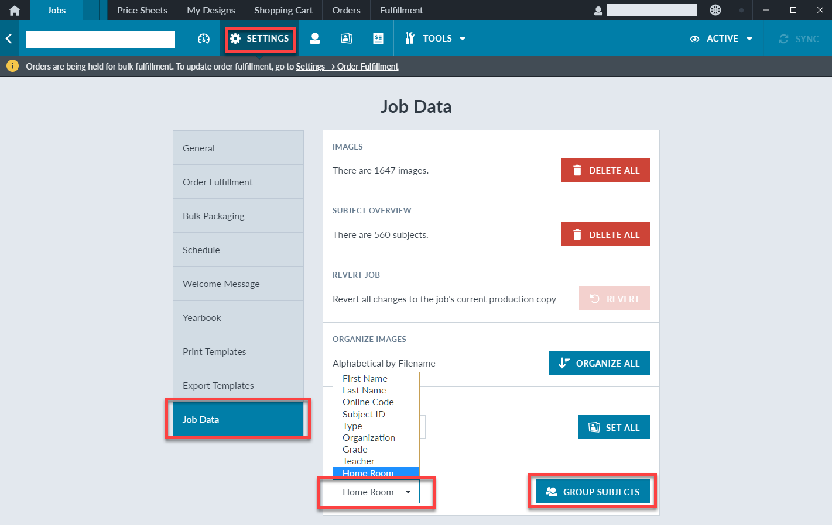Toggle the ACTIVE eye visibility icon
The width and height of the screenshot is (832, 525).
pyautogui.click(x=694, y=38)
